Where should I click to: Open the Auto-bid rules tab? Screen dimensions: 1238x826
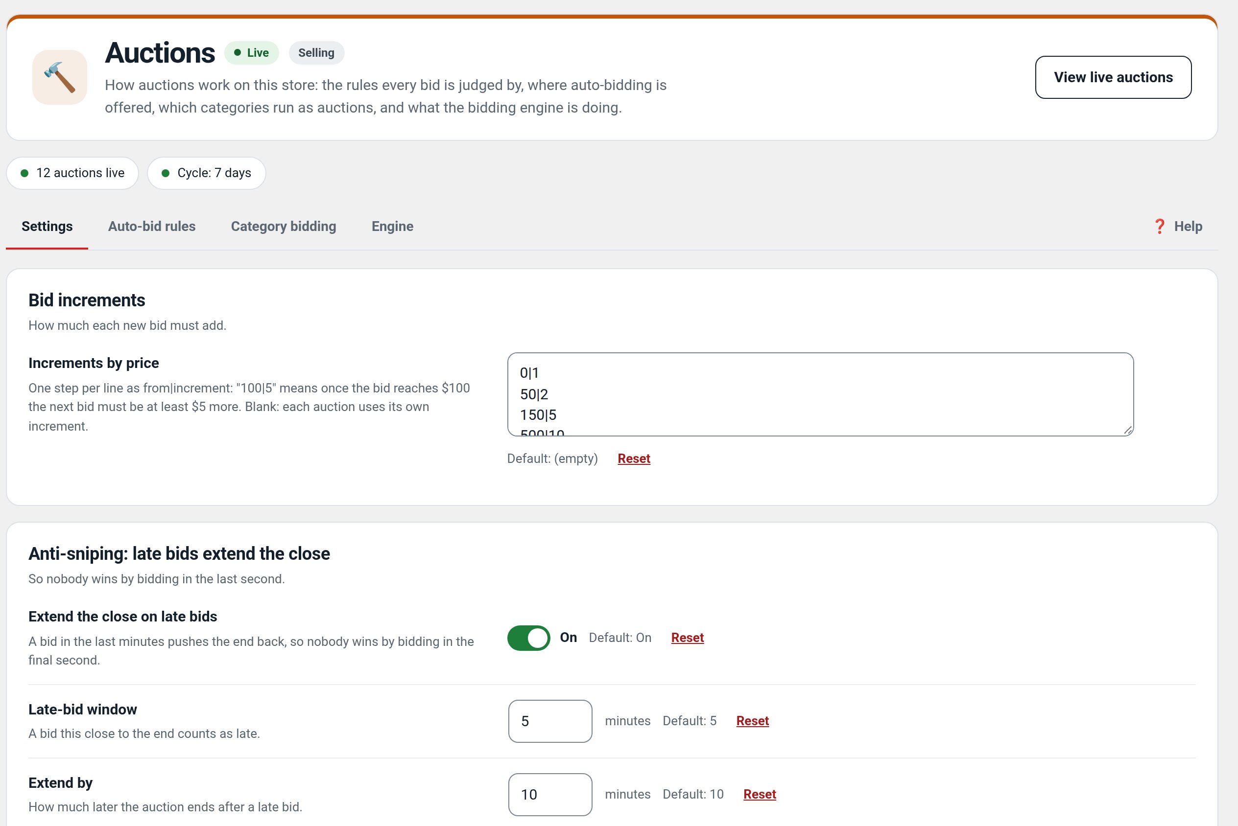coord(152,227)
